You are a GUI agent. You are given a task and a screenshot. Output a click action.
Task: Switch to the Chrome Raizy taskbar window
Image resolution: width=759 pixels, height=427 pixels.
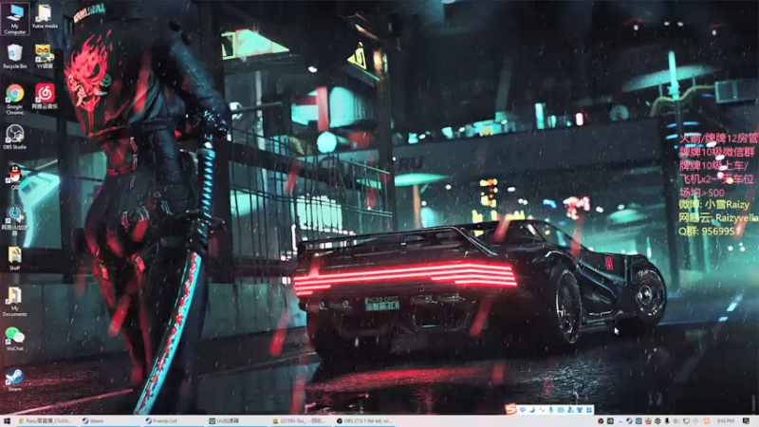pyautogui.click(x=45, y=421)
